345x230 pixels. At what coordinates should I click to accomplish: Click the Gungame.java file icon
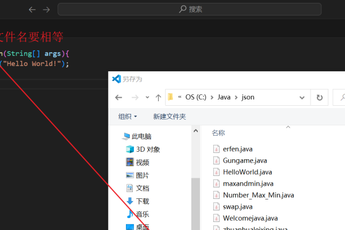click(216, 160)
